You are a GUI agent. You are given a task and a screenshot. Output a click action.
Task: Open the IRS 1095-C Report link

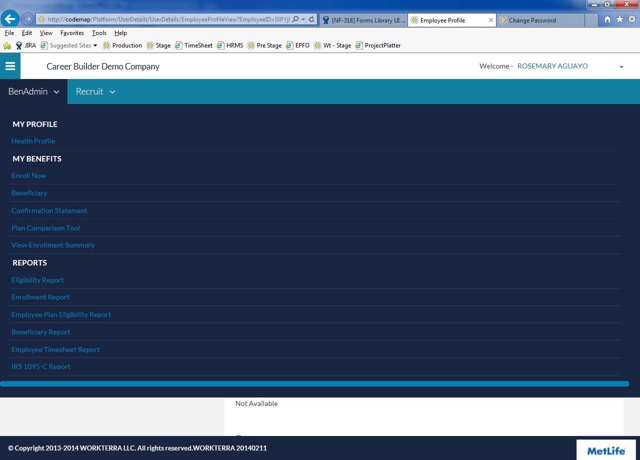click(x=41, y=366)
